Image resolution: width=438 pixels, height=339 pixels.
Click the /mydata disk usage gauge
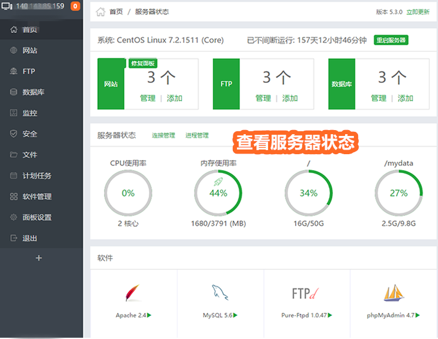[398, 193]
